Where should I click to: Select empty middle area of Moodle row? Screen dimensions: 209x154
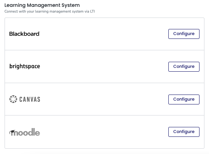(104, 132)
